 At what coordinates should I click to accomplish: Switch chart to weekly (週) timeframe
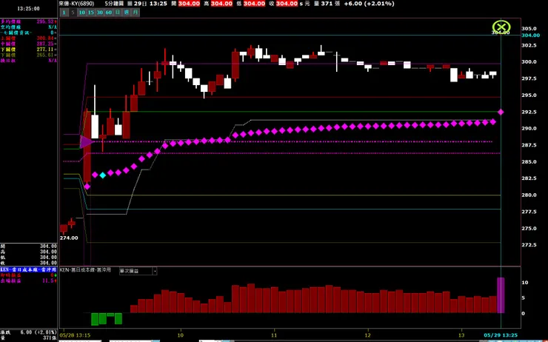tap(127, 13)
